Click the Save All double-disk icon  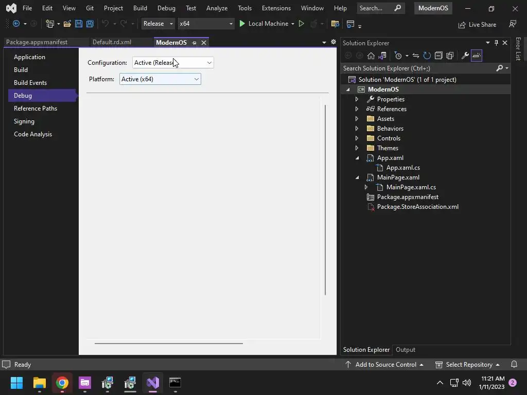point(90,24)
